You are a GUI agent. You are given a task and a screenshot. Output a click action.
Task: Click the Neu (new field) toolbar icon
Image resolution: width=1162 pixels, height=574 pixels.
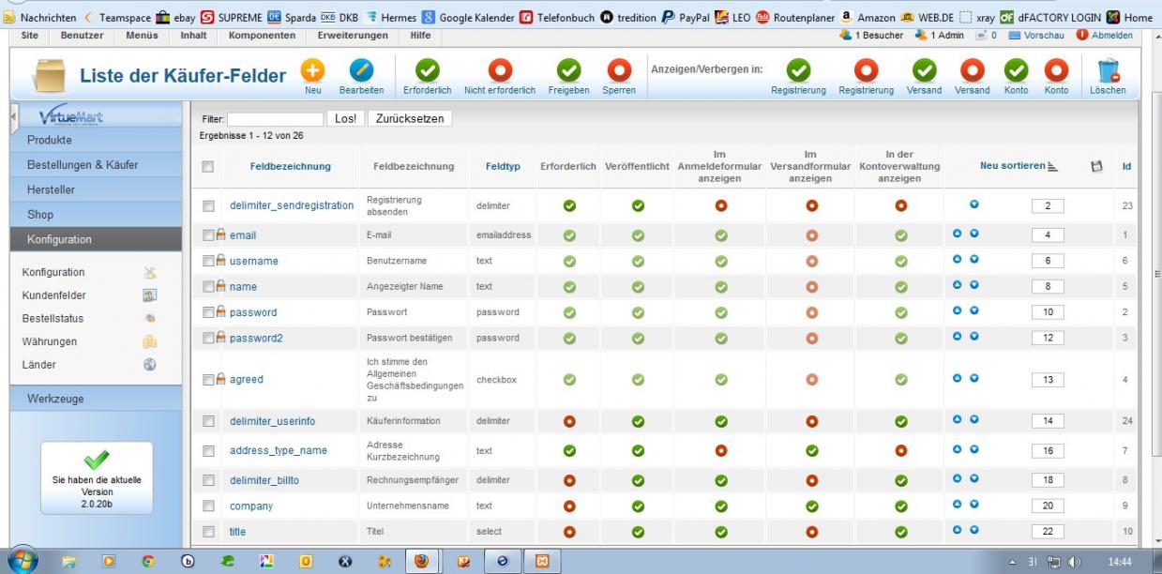312,71
